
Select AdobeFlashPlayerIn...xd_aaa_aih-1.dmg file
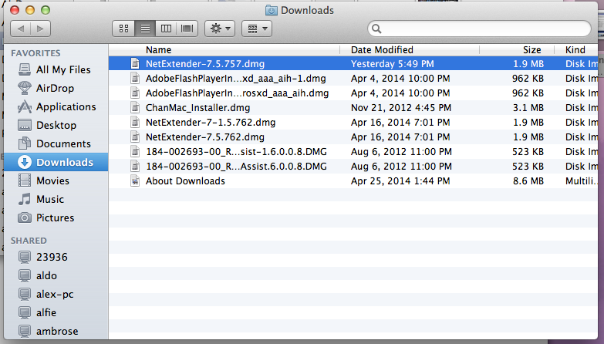[353, 79]
